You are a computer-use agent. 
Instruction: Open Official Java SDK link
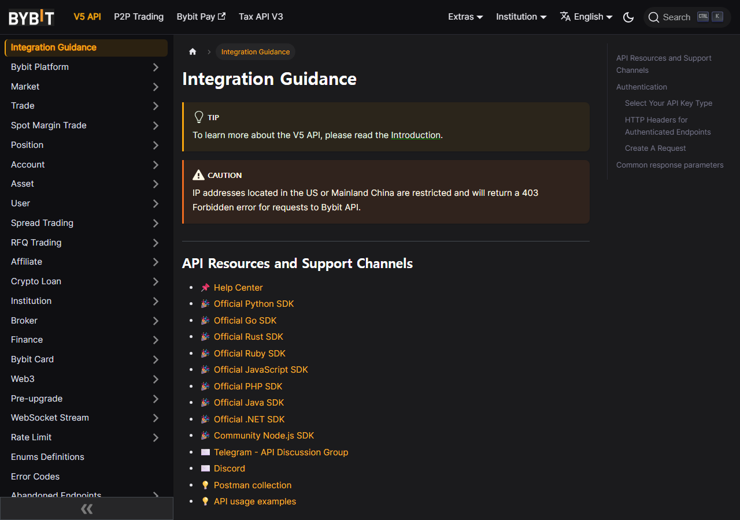(x=249, y=403)
